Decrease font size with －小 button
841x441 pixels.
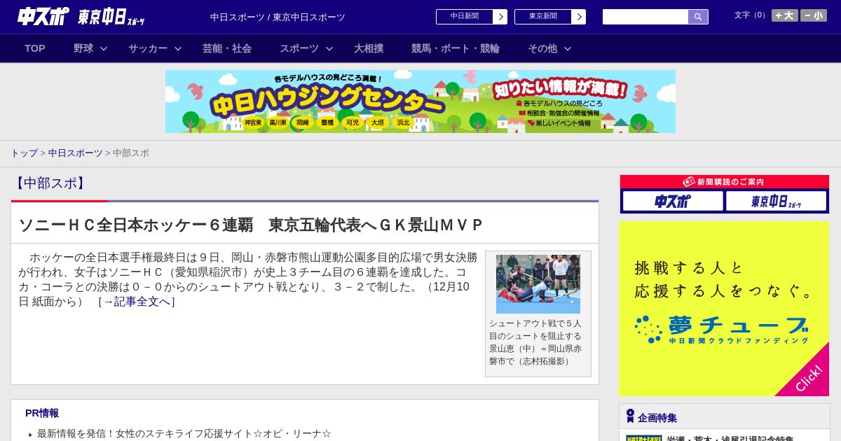[814, 15]
